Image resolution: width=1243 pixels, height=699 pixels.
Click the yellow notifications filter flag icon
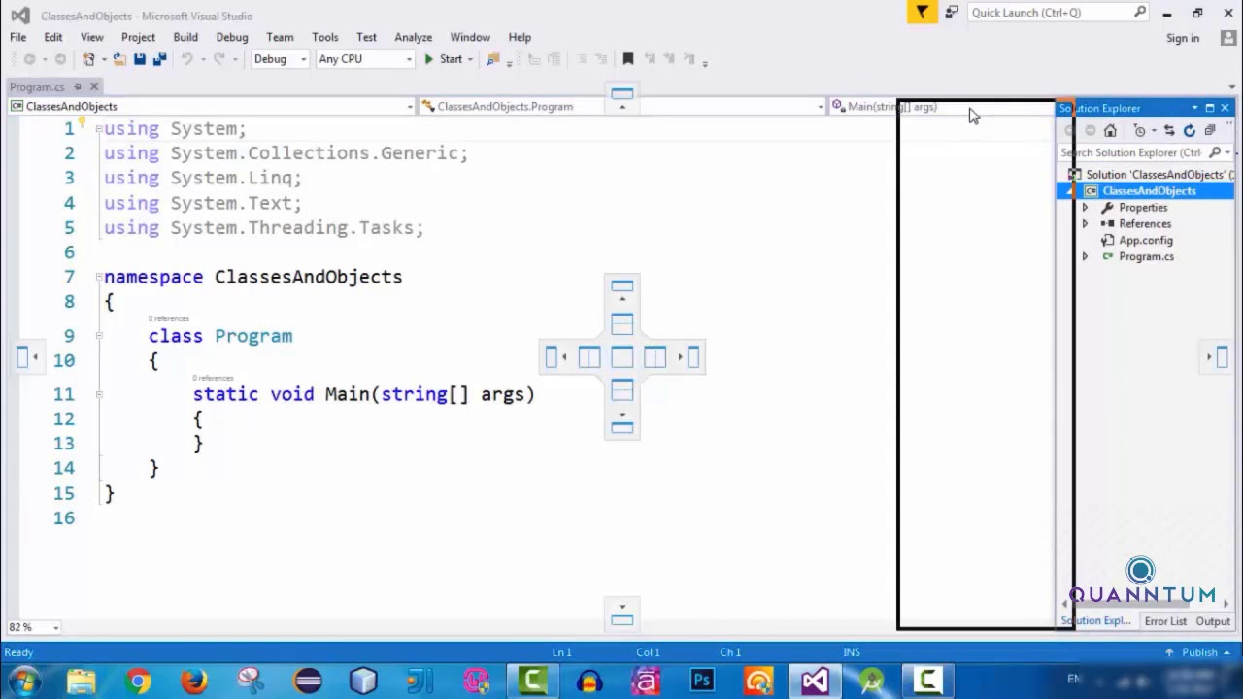[922, 12]
